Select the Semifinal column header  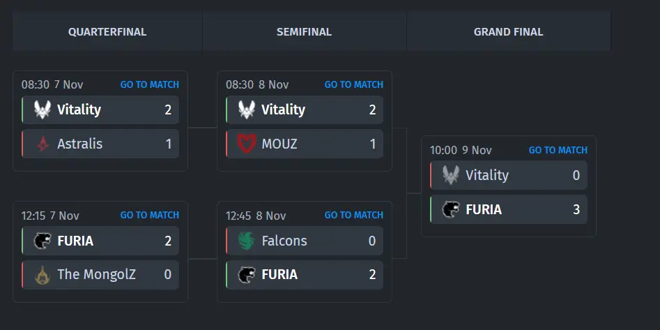304,31
